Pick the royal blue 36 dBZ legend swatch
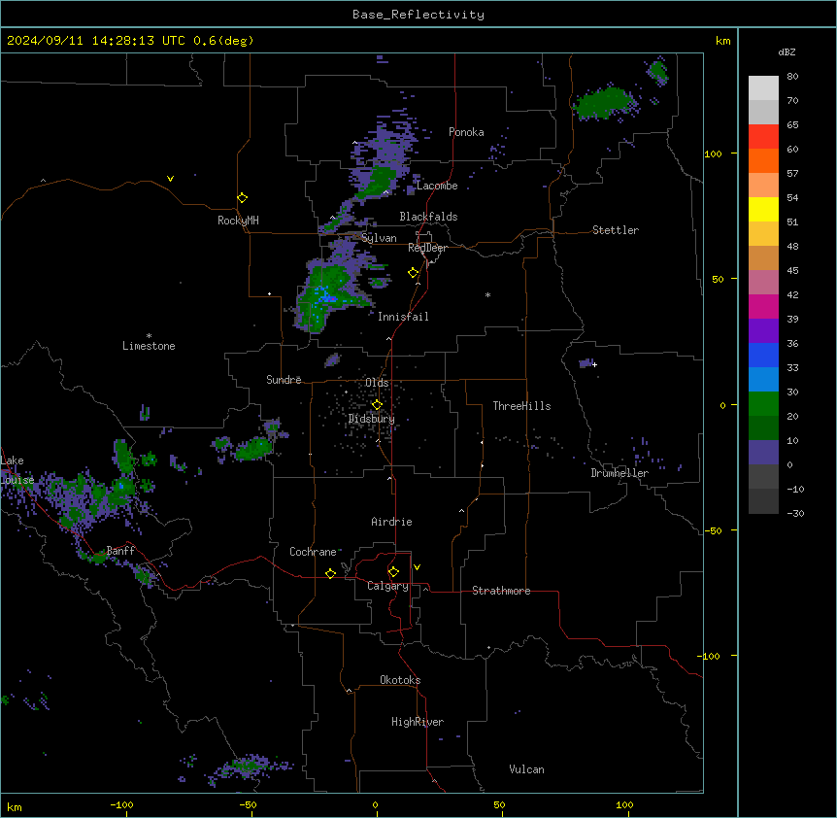837x818 pixels. click(x=763, y=355)
